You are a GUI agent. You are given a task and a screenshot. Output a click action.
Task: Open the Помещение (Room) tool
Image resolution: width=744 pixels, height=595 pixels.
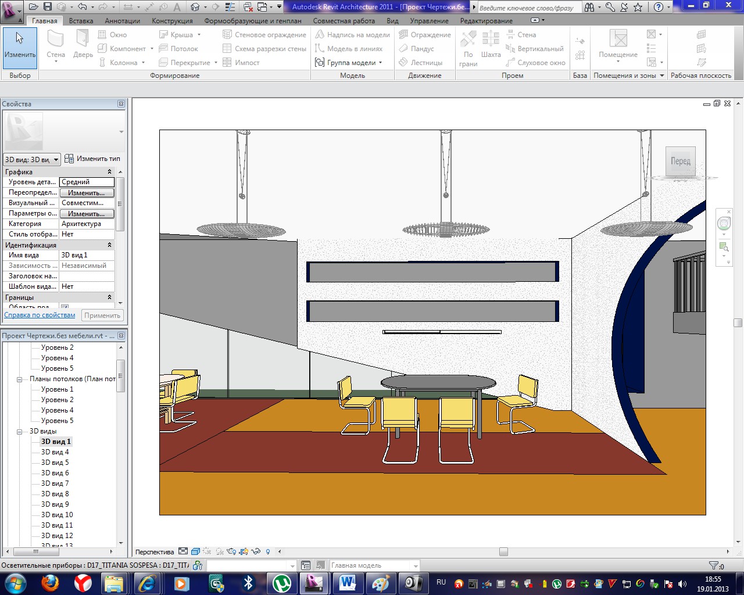point(618,46)
